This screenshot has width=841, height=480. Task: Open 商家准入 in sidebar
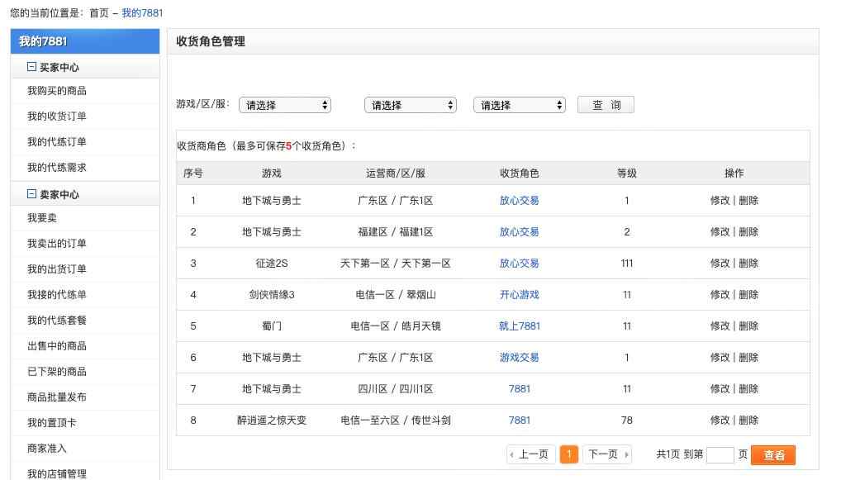point(46,449)
